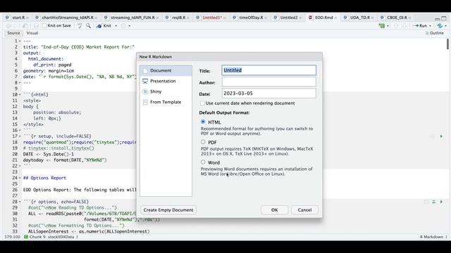Switch to the Visual editor mode
Viewport: 451px width, 253px height.
tap(32, 33)
